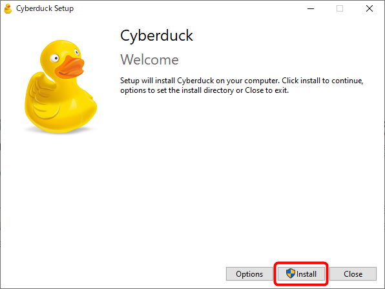Start installation with the Install button
The image size is (385, 289).
tap(301, 274)
